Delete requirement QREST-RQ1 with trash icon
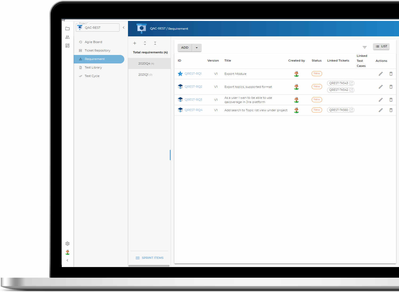 click(391, 74)
